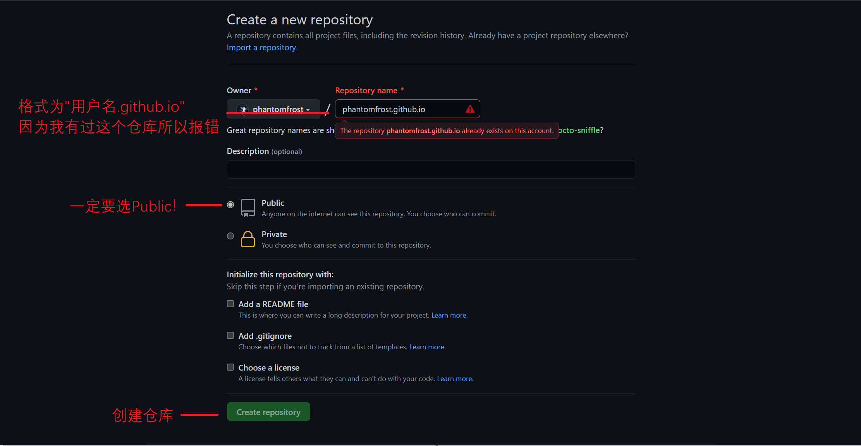Click the Private padlock icon

(248, 239)
